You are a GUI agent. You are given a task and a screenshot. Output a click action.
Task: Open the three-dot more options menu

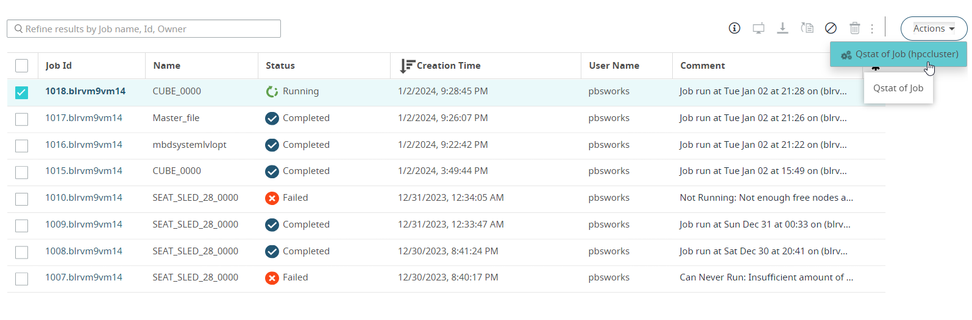[872, 29]
